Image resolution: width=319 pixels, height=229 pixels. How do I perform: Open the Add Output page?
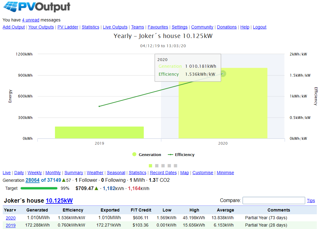(x=14, y=27)
